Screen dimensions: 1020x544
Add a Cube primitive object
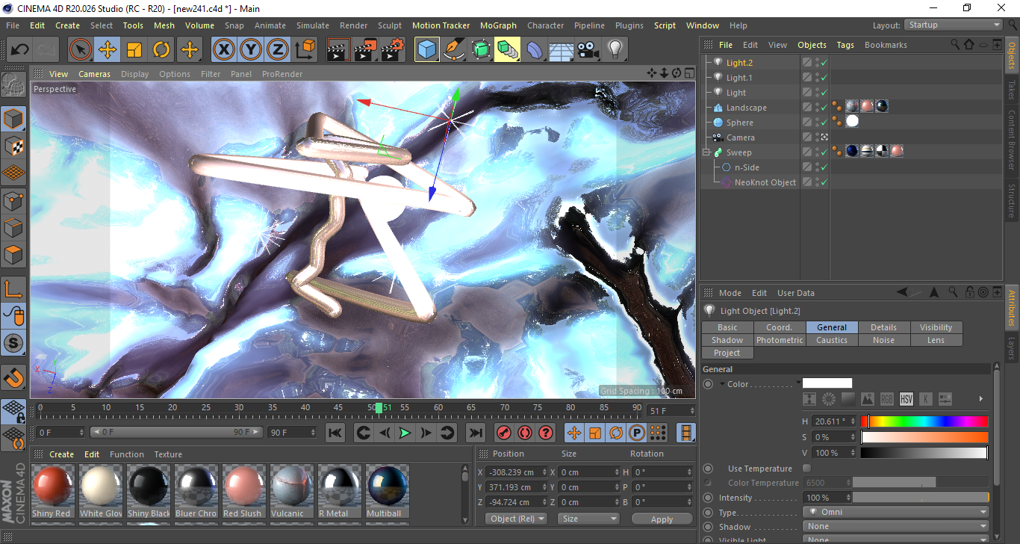(427, 50)
